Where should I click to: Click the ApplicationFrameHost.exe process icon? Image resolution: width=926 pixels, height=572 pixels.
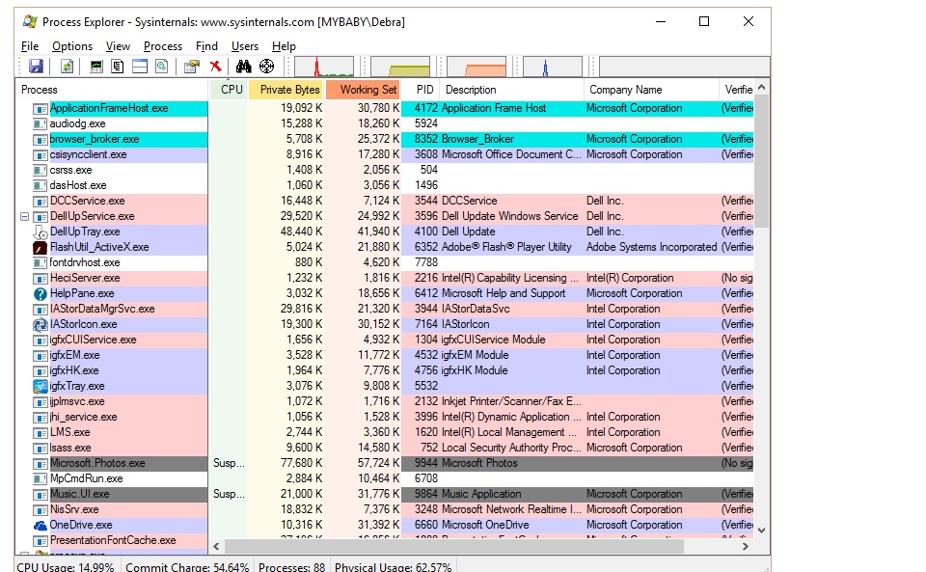point(41,109)
